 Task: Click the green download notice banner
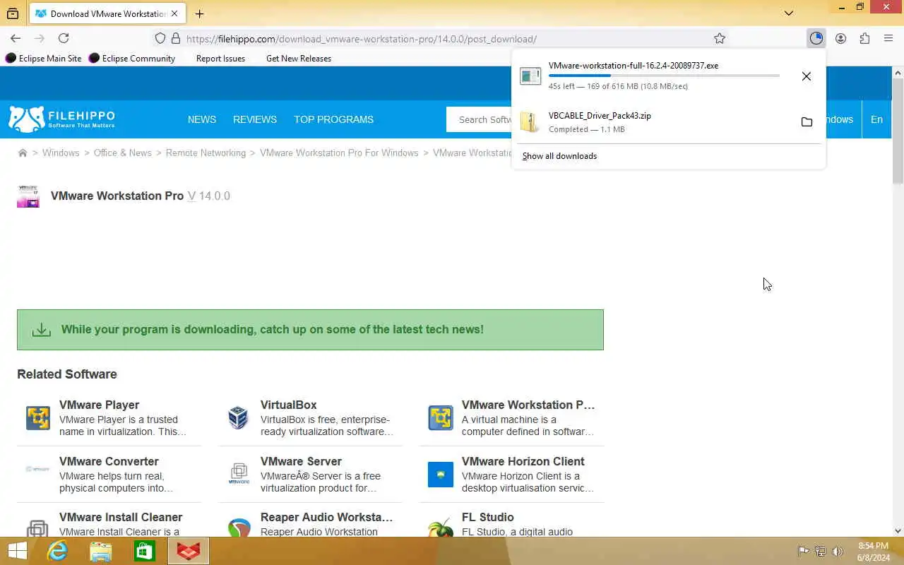tap(310, 329)
